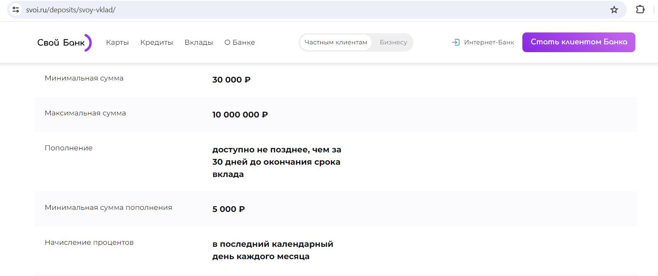Open the Карты menu item
Viewport: 658px width, 276px height.
[117, 42]
